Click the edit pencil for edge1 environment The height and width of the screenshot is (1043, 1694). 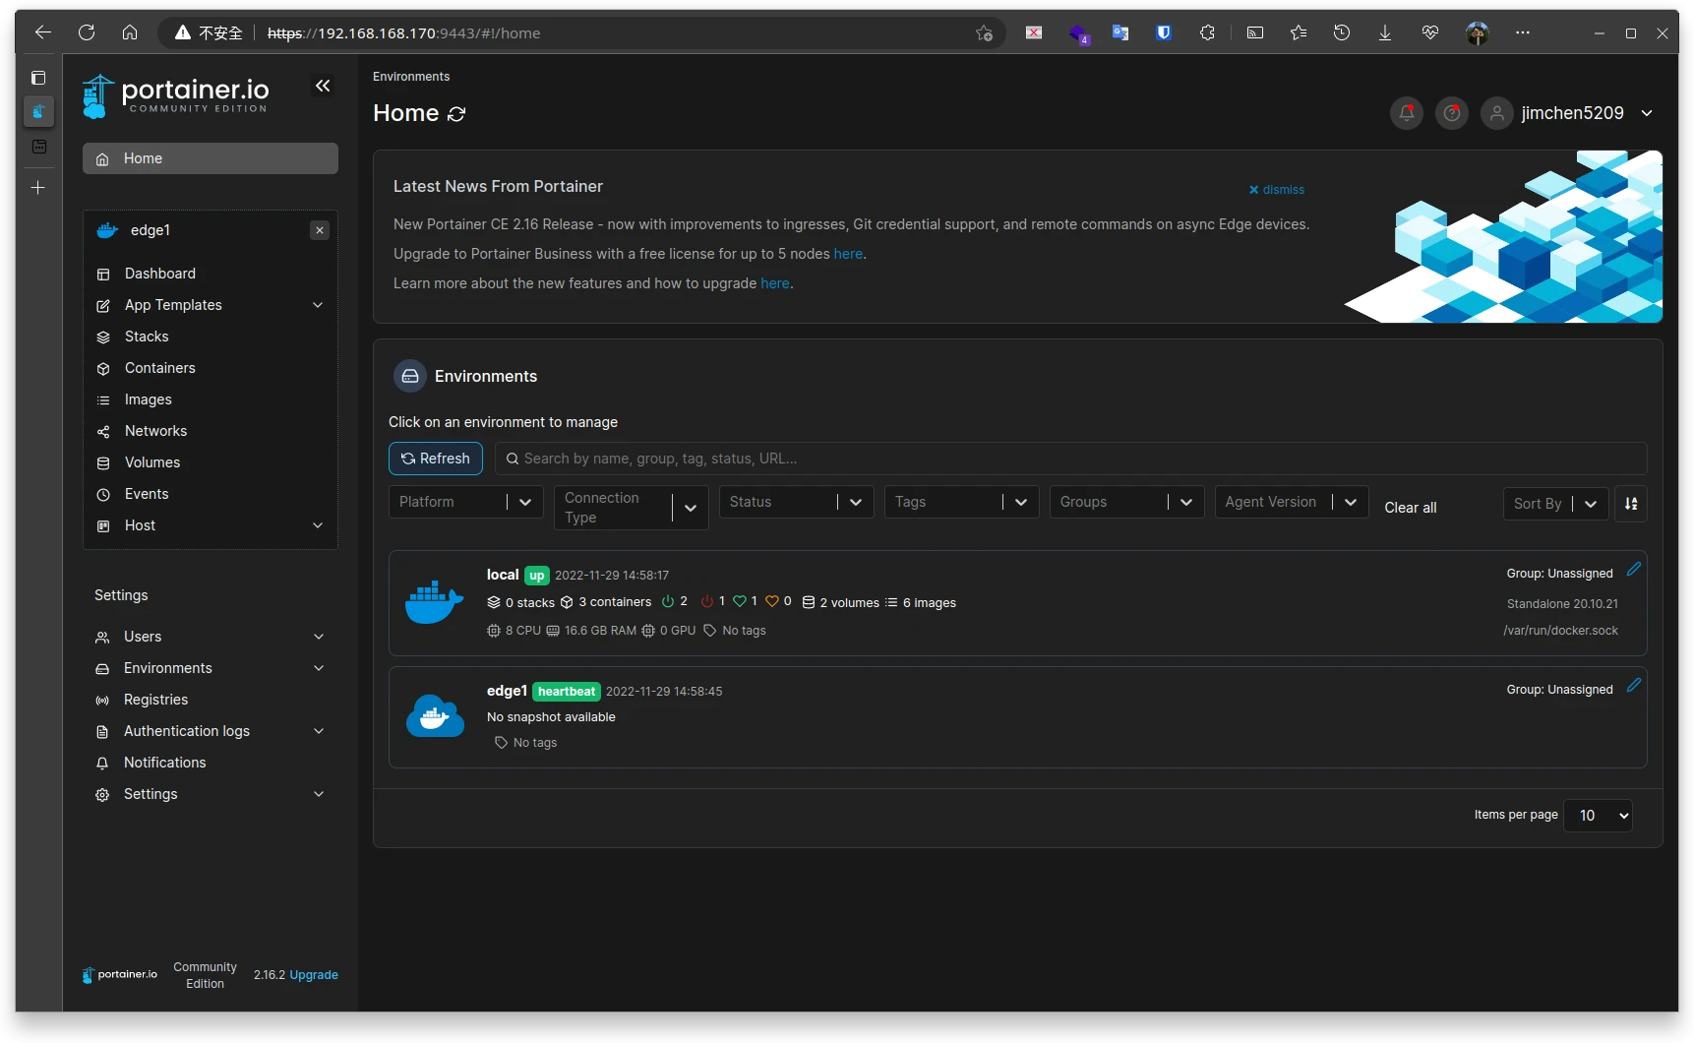pos(1633,686)
